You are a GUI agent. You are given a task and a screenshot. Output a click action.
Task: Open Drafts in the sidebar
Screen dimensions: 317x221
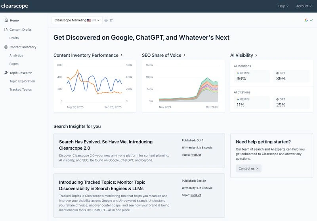[x=14, y=38]
